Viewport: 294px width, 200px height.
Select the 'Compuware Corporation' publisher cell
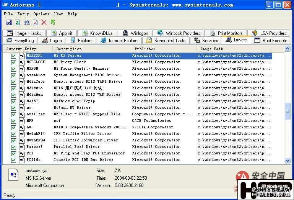162,114
